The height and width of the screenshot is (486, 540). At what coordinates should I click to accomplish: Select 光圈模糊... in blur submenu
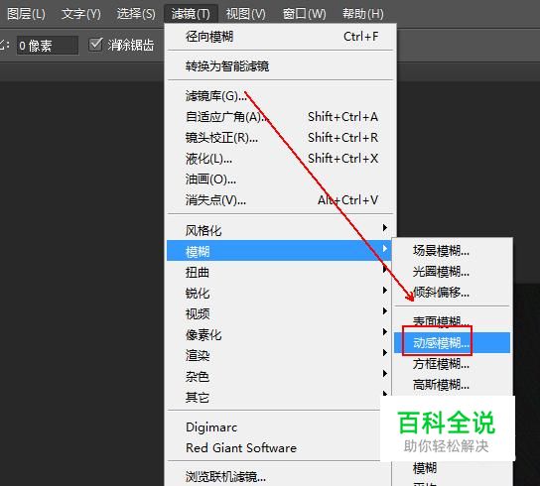pos(453,272)
